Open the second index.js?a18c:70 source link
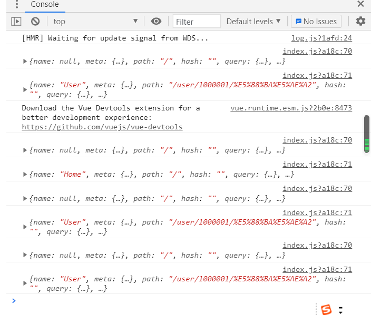Viewport: 371px width, 315px height. [x=317, y=140]
